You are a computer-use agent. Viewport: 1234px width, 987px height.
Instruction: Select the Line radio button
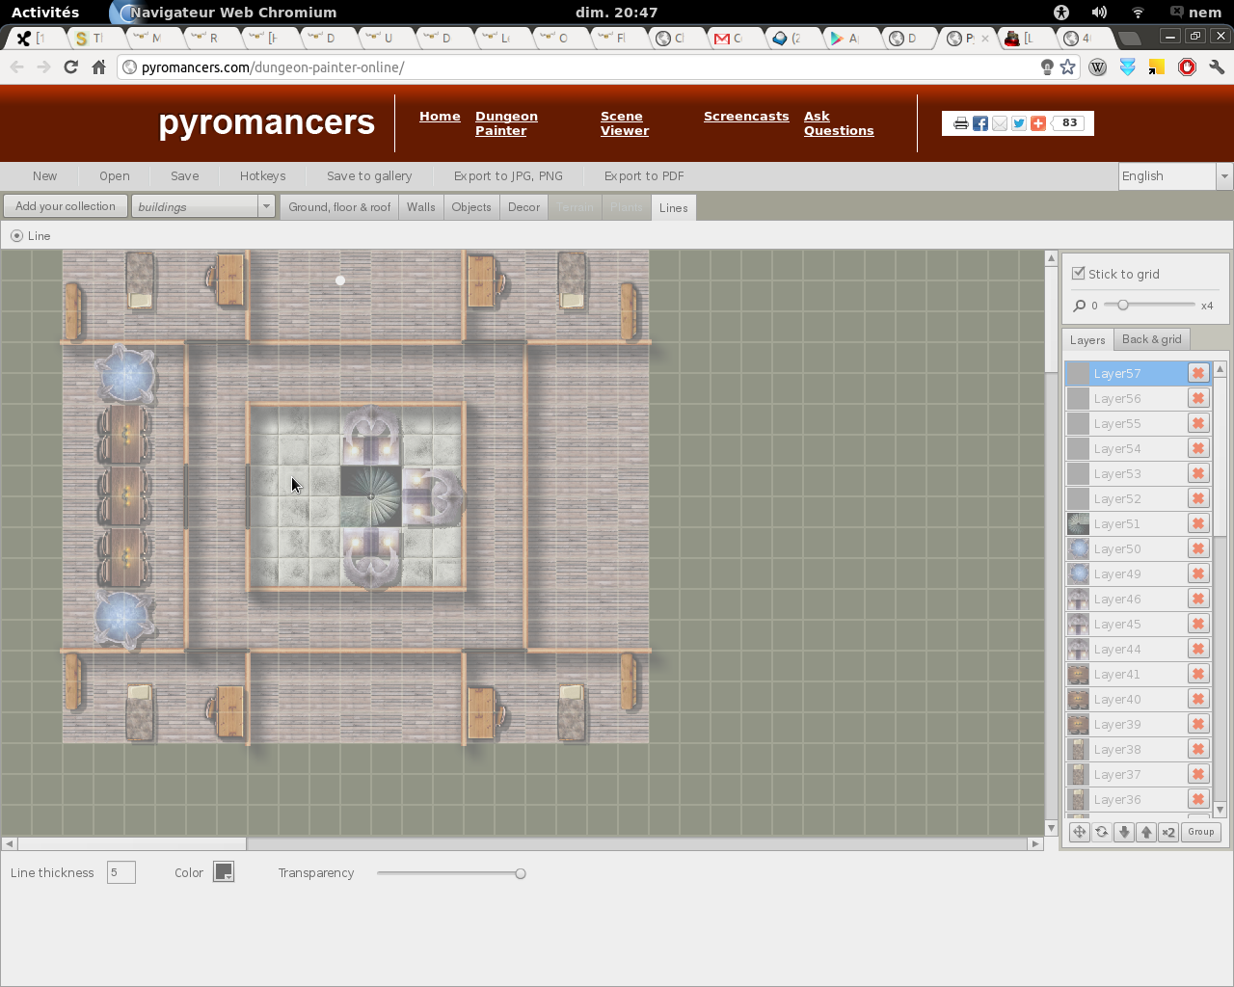pos(16,236)
